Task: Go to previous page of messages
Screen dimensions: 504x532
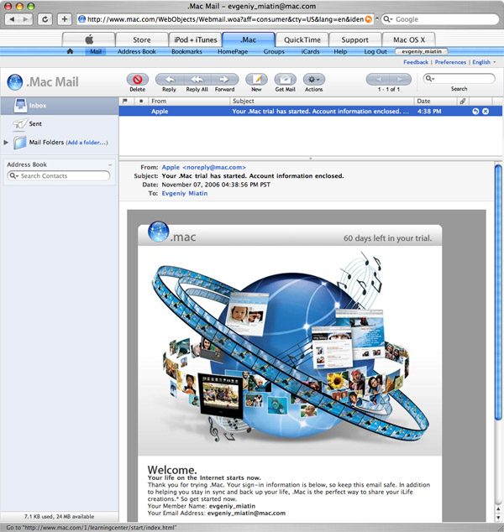Action: coord(378,80)
